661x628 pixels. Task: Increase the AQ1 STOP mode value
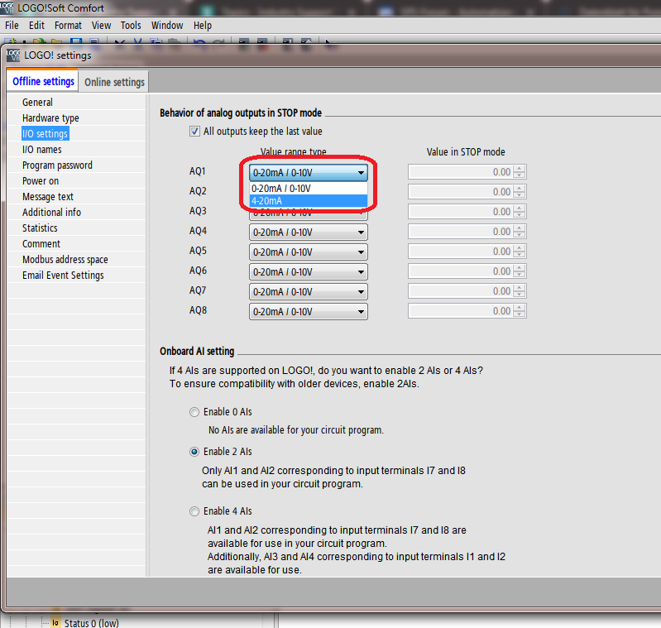tap(520, 169)
